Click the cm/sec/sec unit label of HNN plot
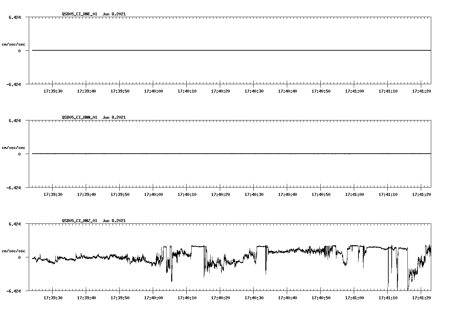The height and width of the screenshot is (310, 455). 13,148
